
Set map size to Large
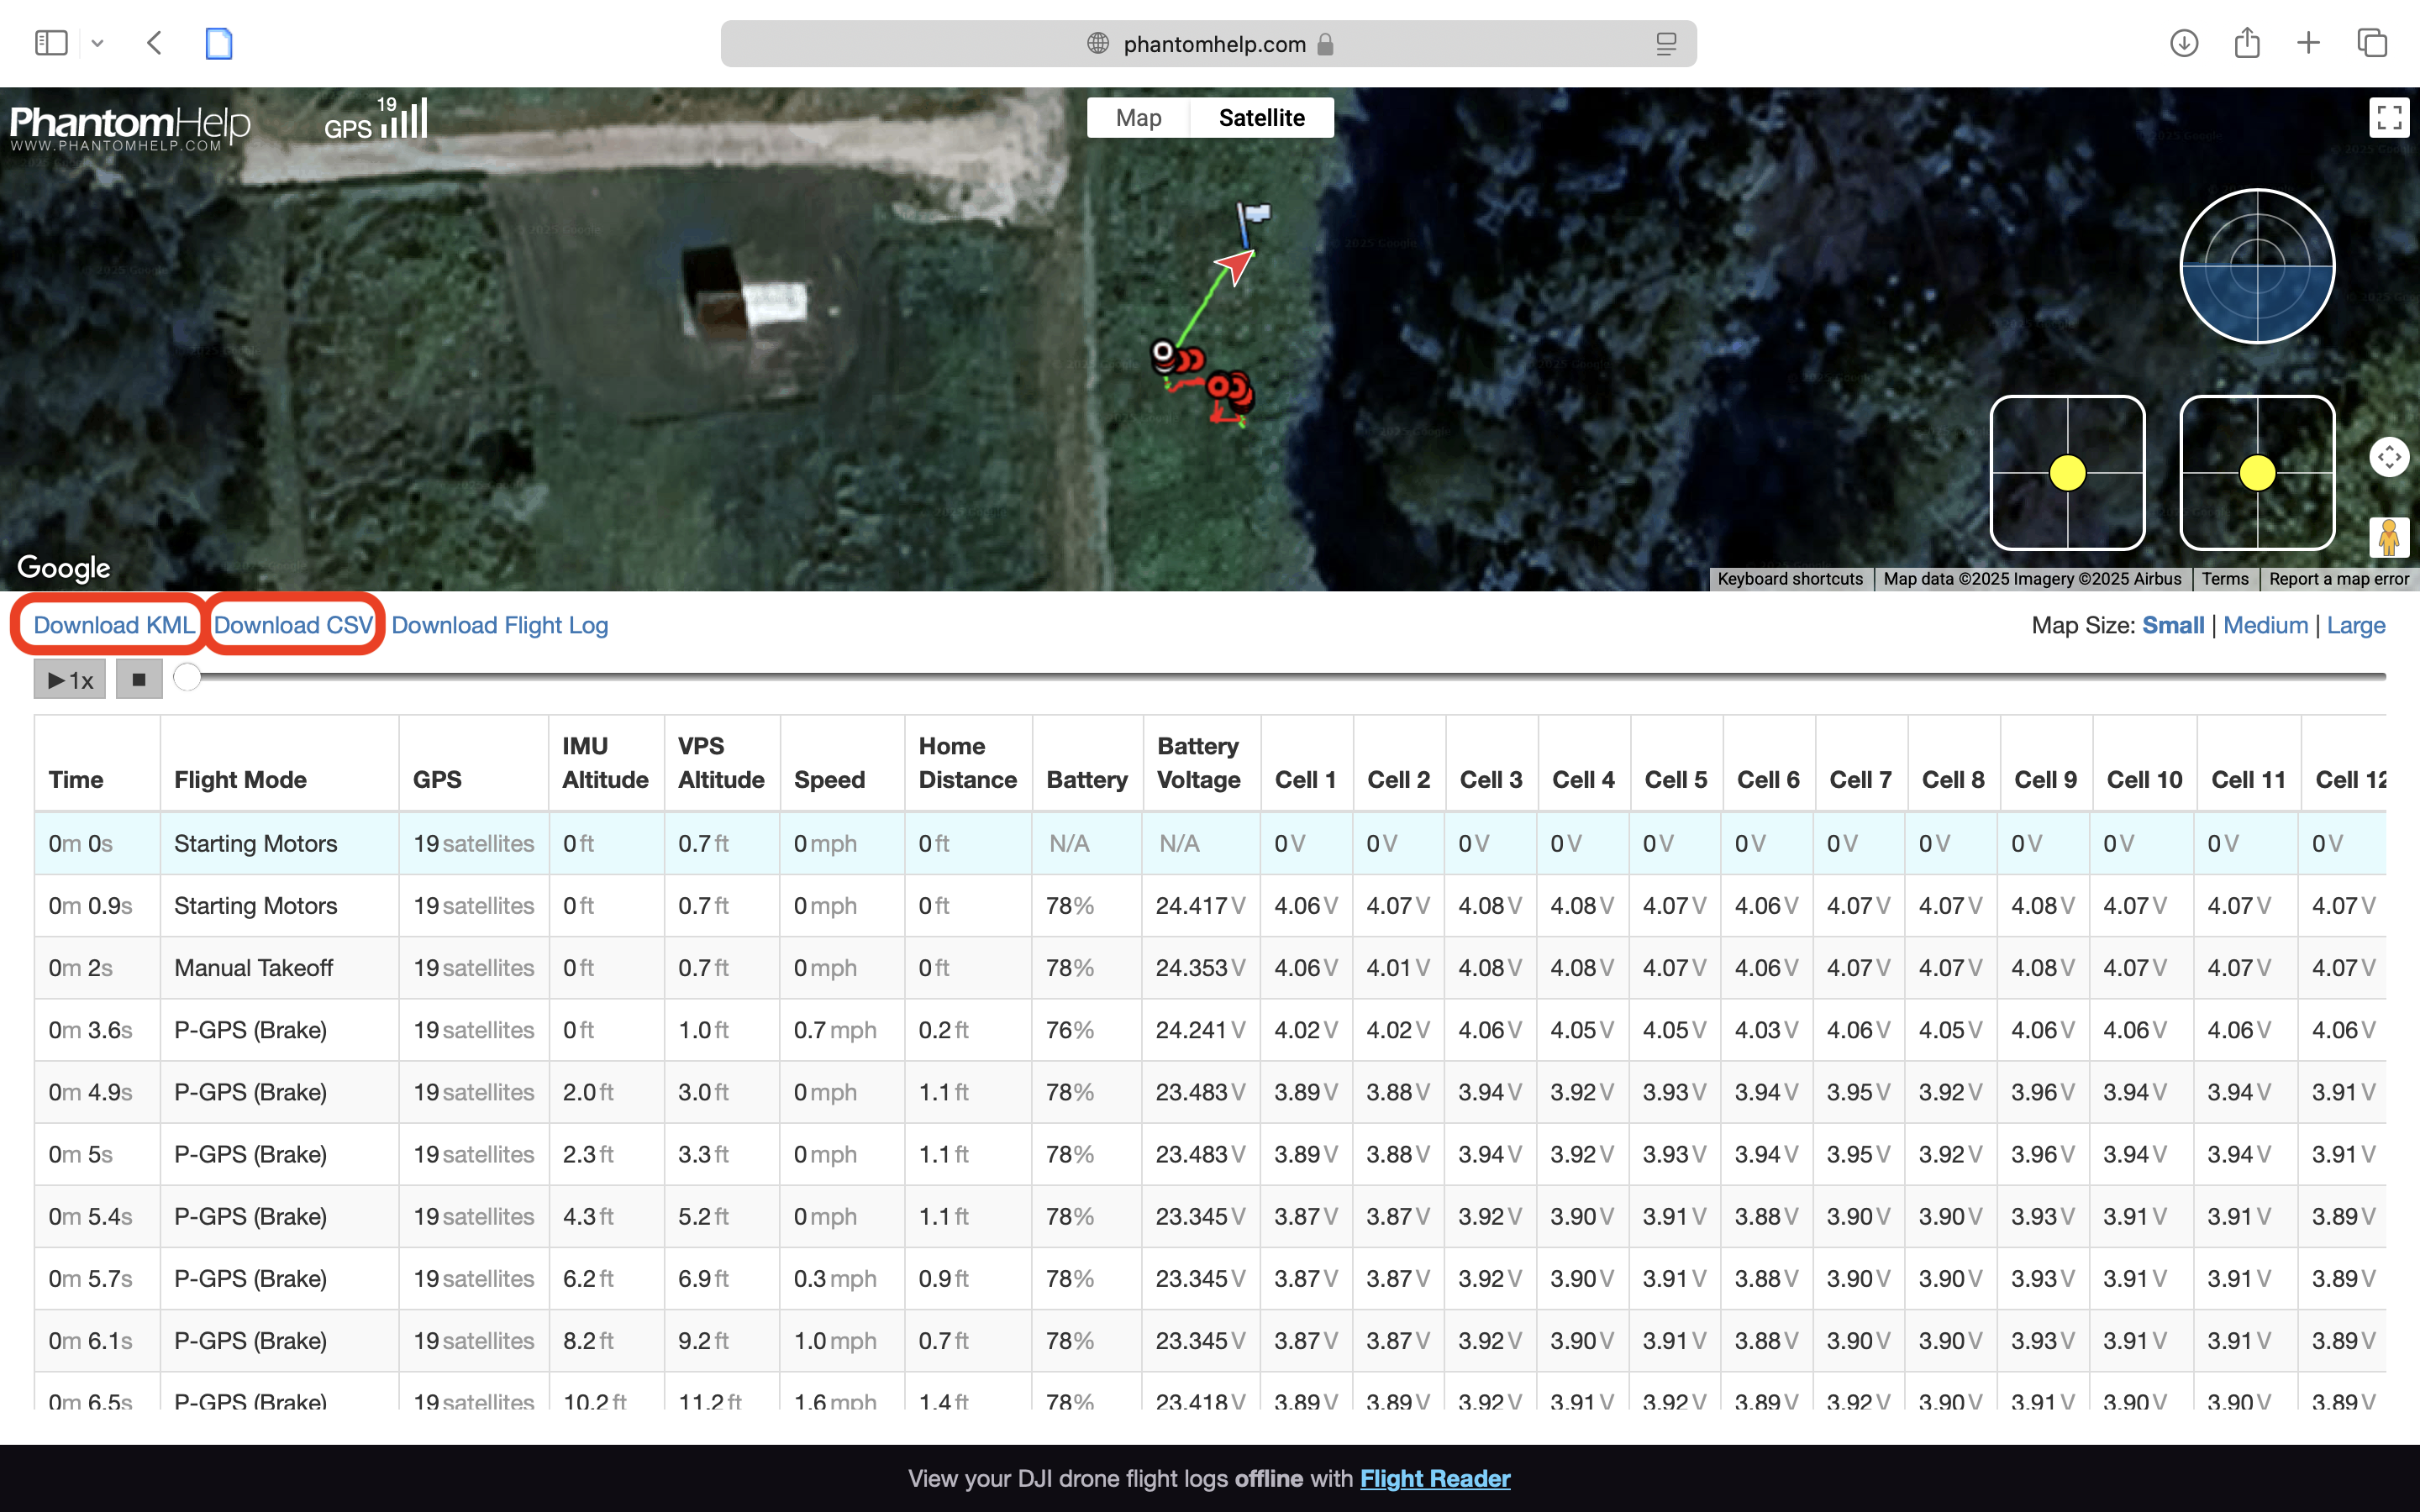pyautogui.click(x=2355, y=625)
